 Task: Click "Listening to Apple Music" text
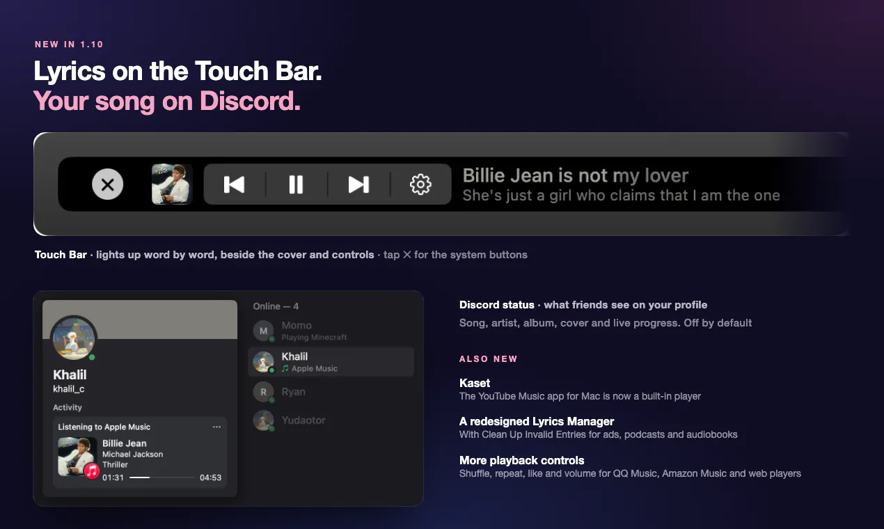[x=104, y=427]
